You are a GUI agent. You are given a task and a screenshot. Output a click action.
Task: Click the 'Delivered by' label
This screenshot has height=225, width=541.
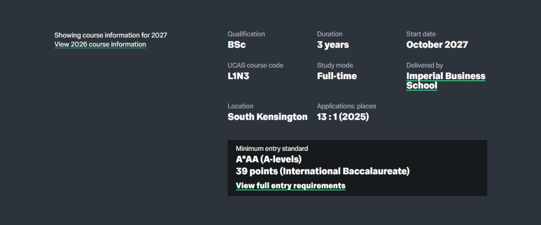pos(424,65)
